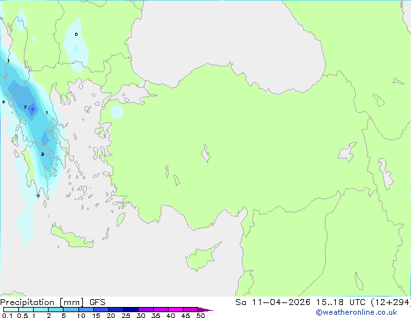411x318 pixels.
Task: Click the map value label '3' near Peloponnese
Action: [43, 154]
